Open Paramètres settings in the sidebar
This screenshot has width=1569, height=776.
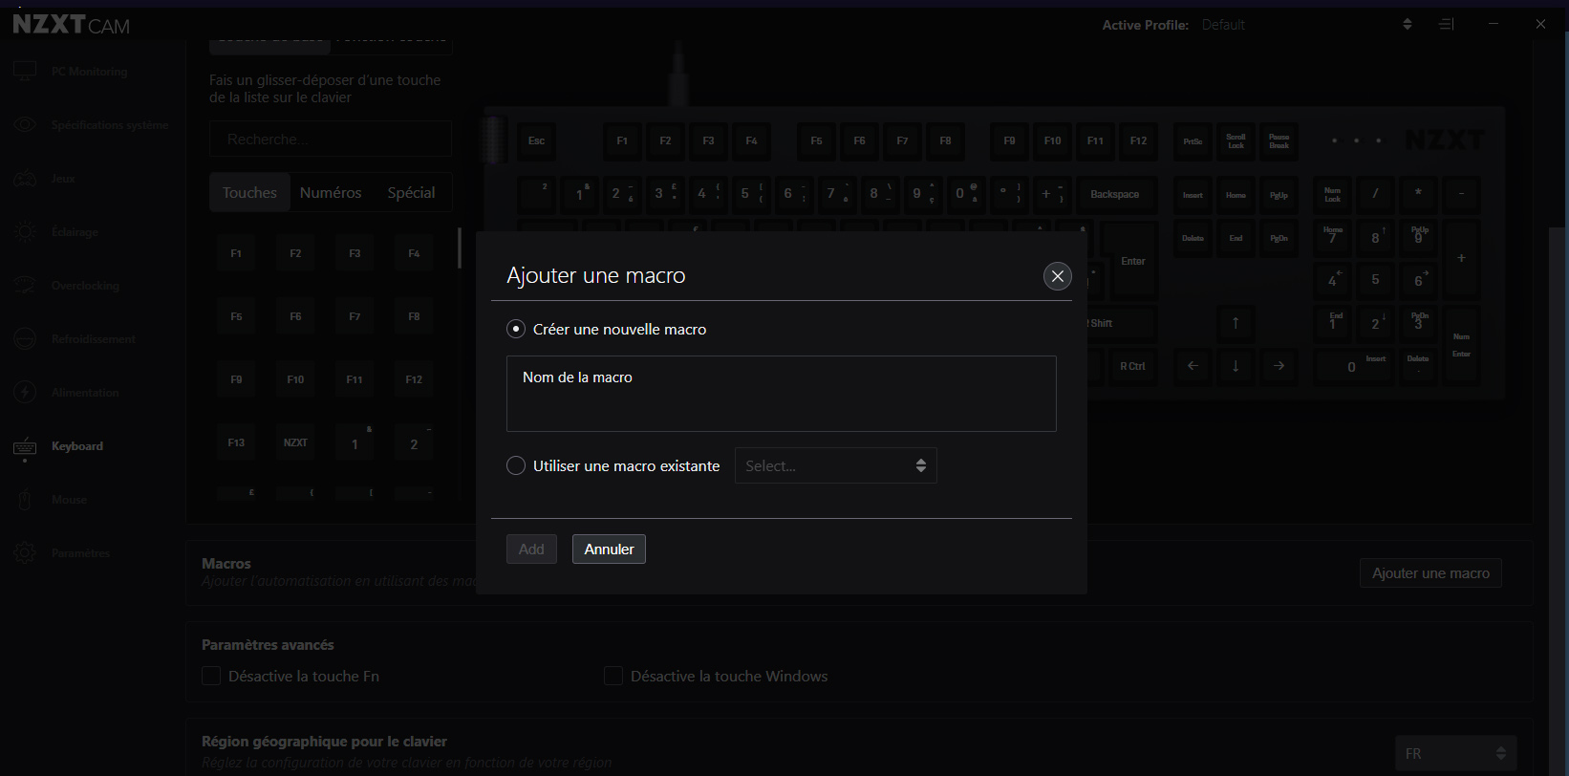62,553
